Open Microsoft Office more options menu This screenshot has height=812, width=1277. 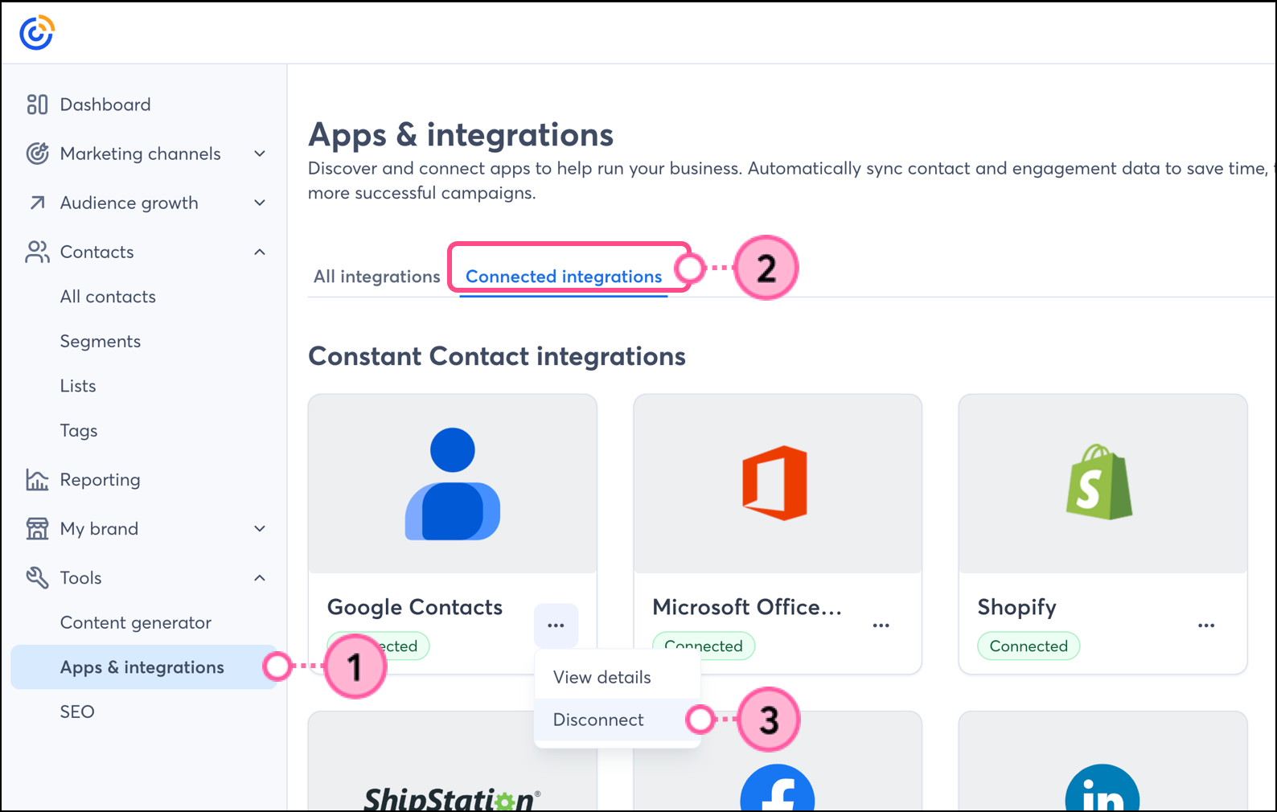click(881, 625)
